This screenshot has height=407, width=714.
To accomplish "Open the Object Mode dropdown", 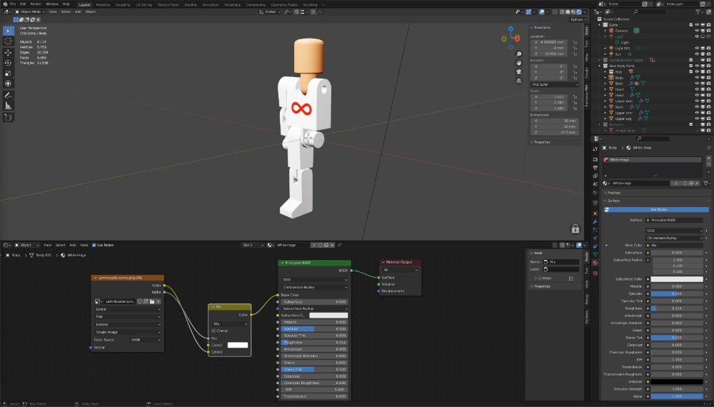I will pyautogui.click(x=30, y=12).
